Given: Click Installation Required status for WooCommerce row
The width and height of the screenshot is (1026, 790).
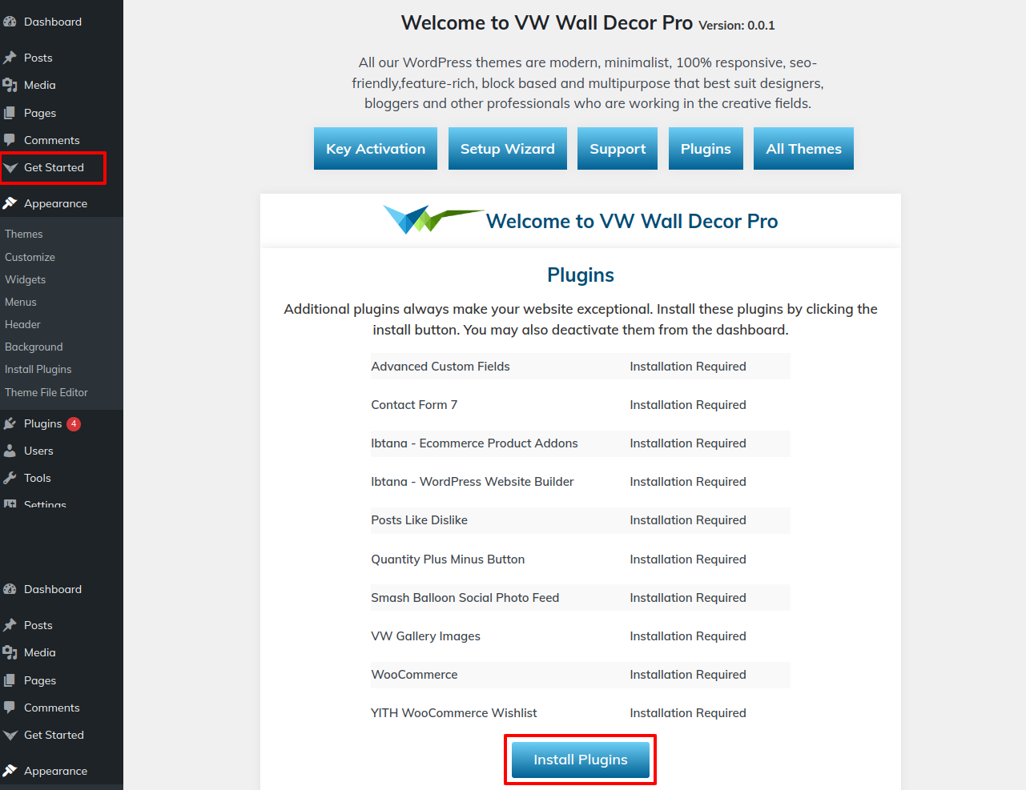Looking at the screenshot, I should tap(688, 675).
